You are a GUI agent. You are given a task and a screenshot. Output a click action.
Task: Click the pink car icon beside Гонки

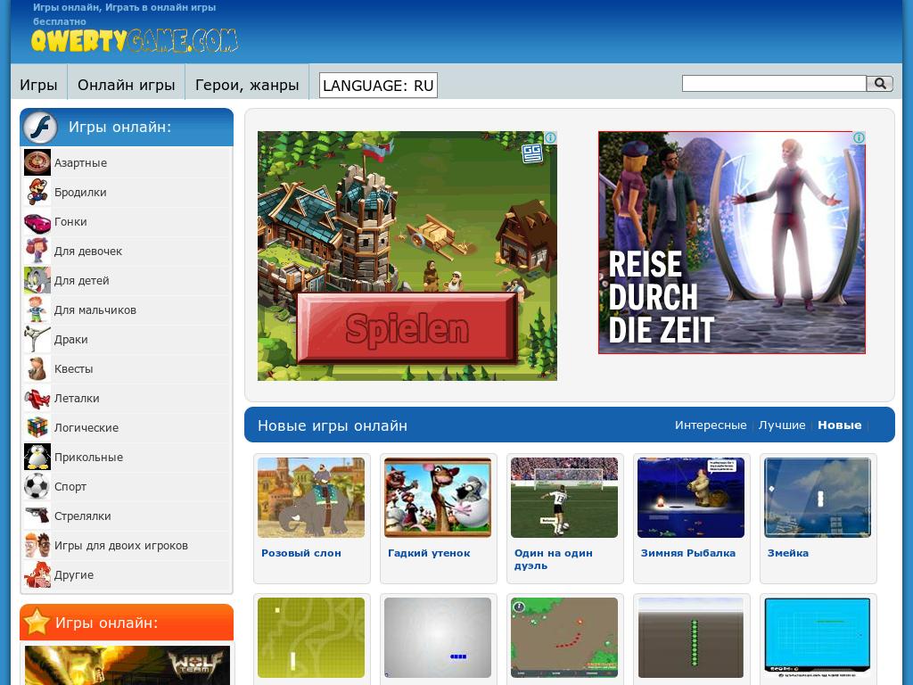[x=37, y=222]
